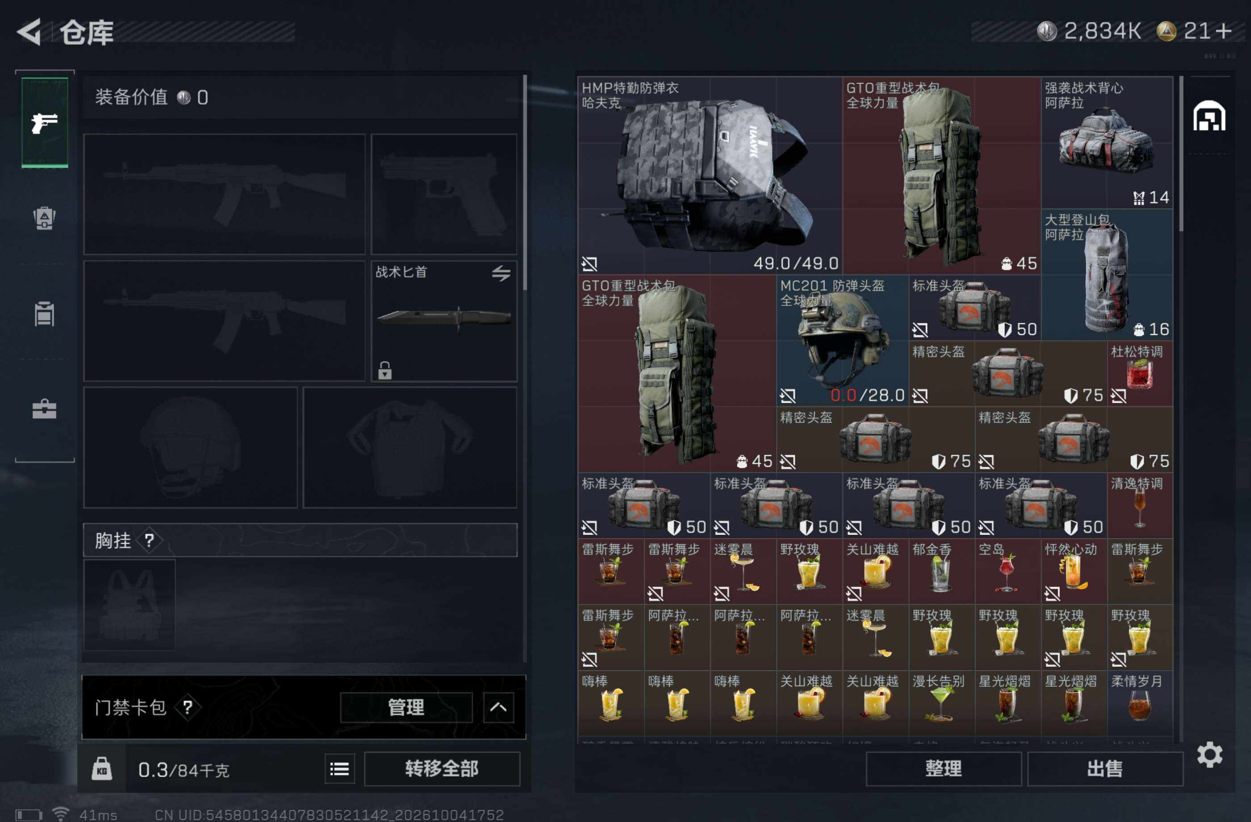1251x822 pixels.
Task: Click the 整理 sort button
Action: tap(944, 768)
